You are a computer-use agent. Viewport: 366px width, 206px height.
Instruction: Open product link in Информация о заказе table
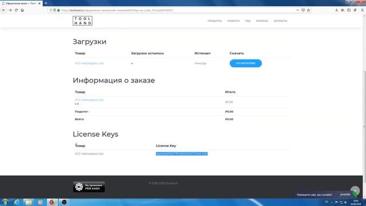(x=89, y=100)
